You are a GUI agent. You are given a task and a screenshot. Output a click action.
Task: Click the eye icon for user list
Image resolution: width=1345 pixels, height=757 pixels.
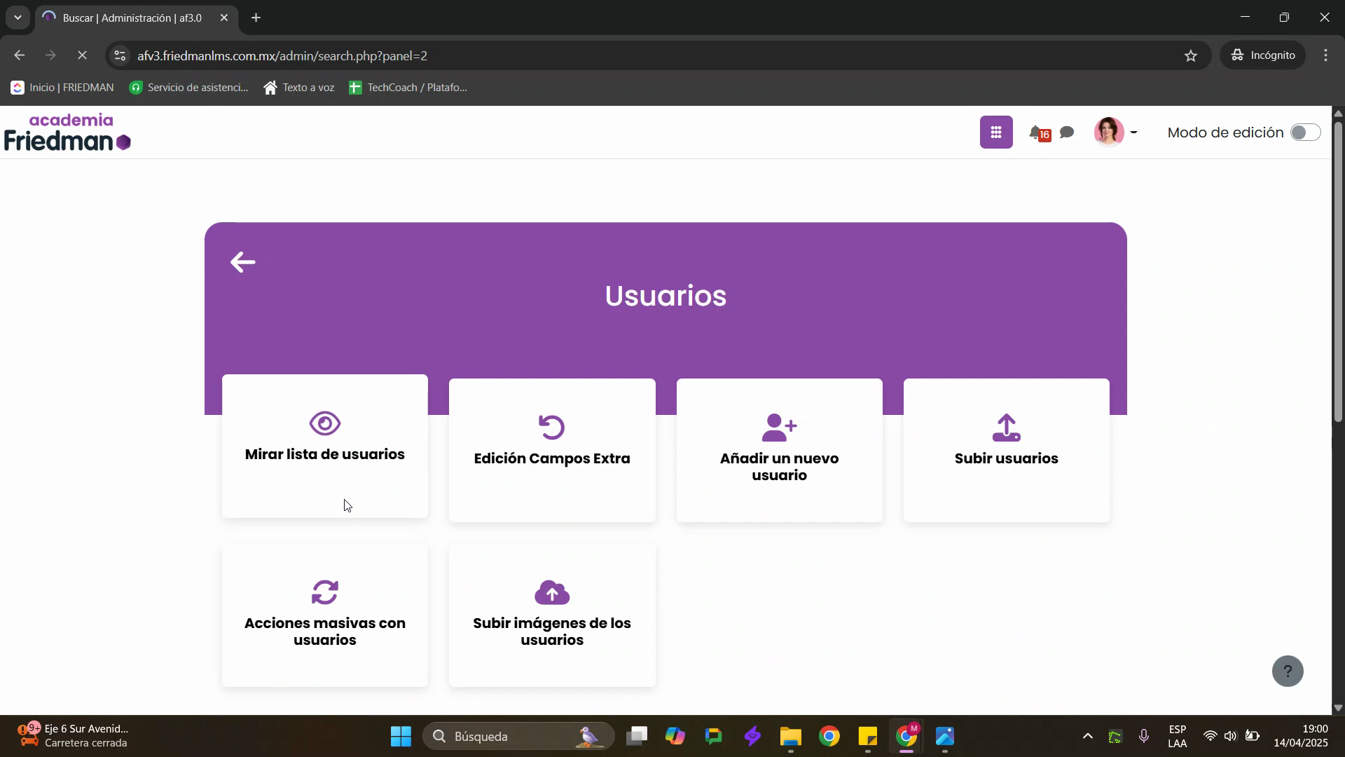click(324, 423)
